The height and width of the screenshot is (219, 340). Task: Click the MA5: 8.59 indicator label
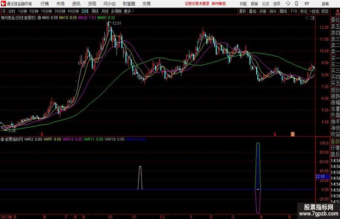click(x=50, y=18)
